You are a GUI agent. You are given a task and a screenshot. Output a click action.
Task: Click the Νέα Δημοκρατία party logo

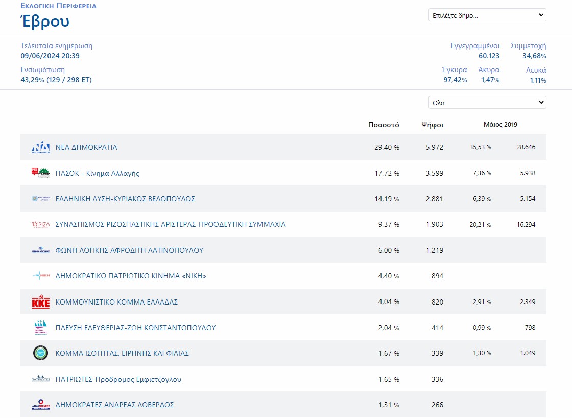[41, 147]
